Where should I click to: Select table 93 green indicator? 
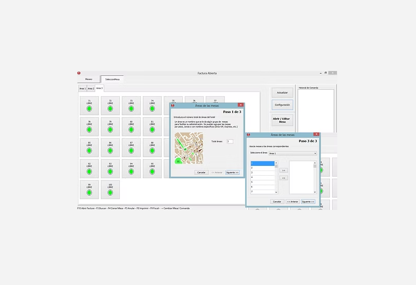[x=110, y=172]
